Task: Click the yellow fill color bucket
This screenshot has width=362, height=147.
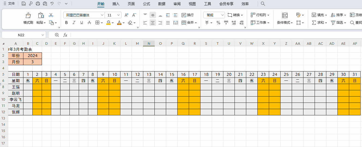Action: pos(108,23)
